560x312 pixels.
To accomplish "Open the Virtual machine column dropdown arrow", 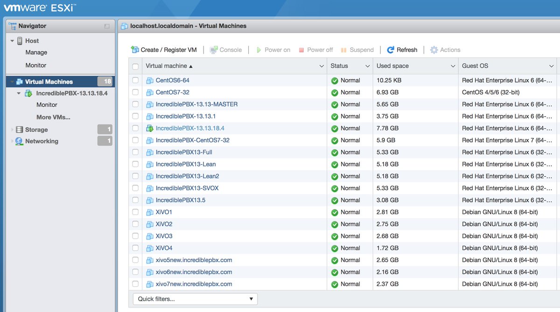I will pyautogui.click(x=321, y=66).
